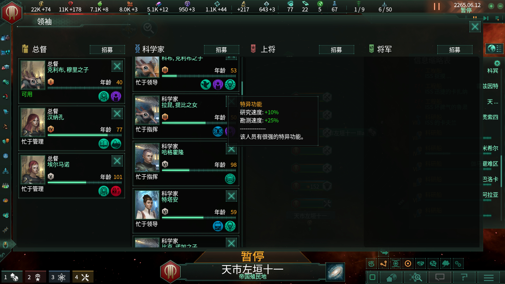
Task: Select group tab 3 with atom icon
Action: click(58, 277)
